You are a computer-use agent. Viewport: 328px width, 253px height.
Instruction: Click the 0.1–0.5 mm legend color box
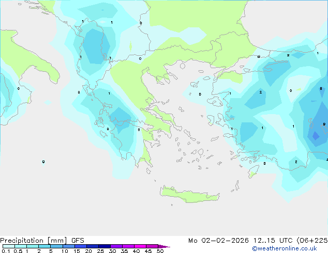coord(9,246)
